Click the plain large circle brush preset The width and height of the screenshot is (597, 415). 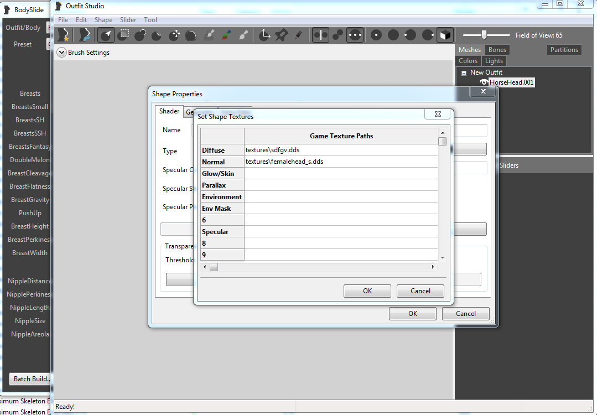pos(393,35)
